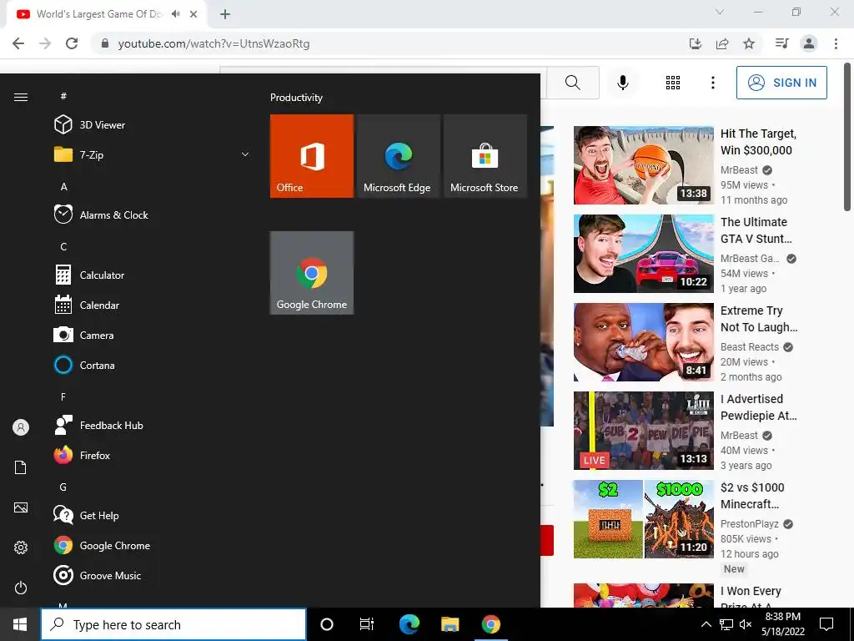Click the Productivity group title
Viewport: 854px width, 641px height.
296,98
